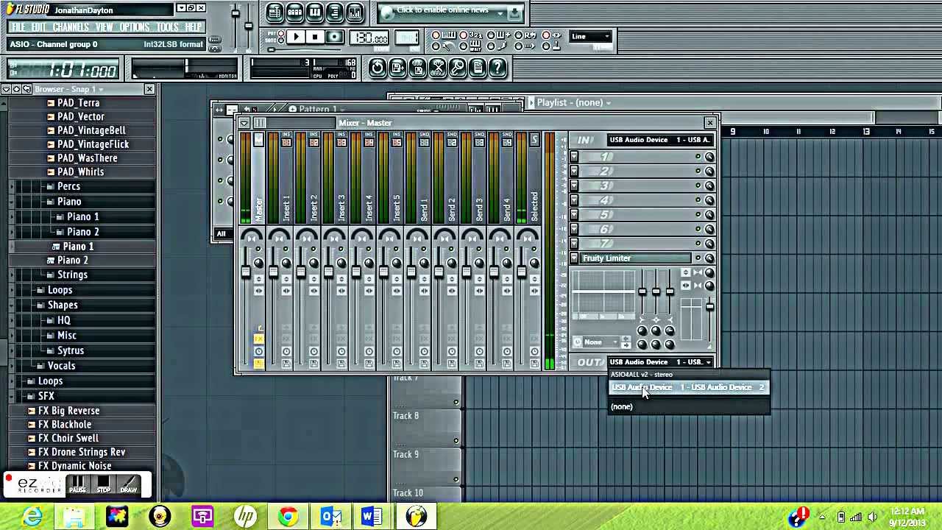The height and width of the screenshot is (530, 942).
Task: Open effect slot 1 dropdown arrow
Action: 574,157
